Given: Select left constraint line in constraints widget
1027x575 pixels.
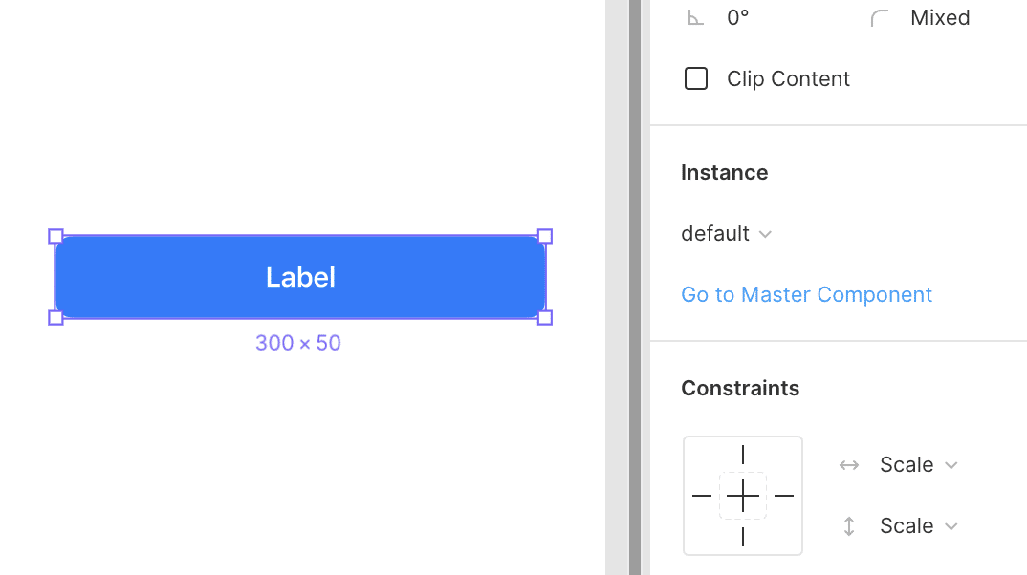Looking at the screenshot, I should (702, 496).
